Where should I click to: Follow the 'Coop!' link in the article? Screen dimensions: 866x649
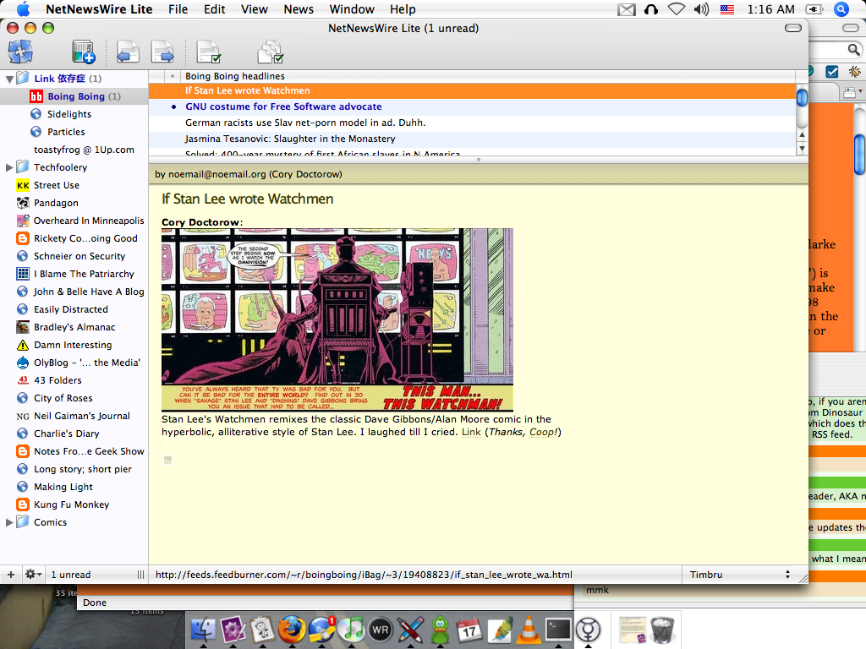click(x=543, y=432)
